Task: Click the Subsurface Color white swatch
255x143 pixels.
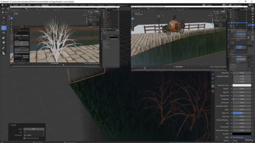Action: (242, 85)
